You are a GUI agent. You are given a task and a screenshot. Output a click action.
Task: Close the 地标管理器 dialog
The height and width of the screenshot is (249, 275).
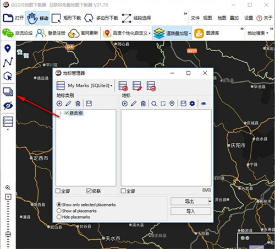tap(205, 73)
